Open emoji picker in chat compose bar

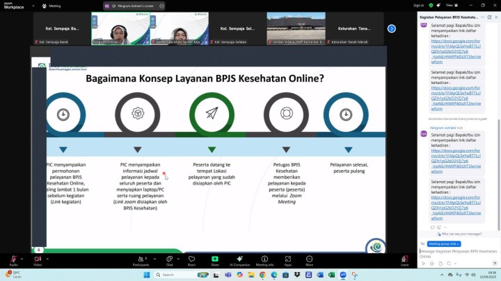[431, 264]
